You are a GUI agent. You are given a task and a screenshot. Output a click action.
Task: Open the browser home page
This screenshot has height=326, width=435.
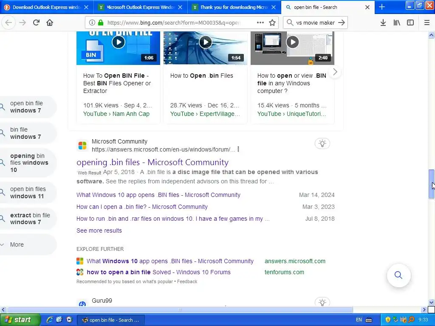click(50, 23)
